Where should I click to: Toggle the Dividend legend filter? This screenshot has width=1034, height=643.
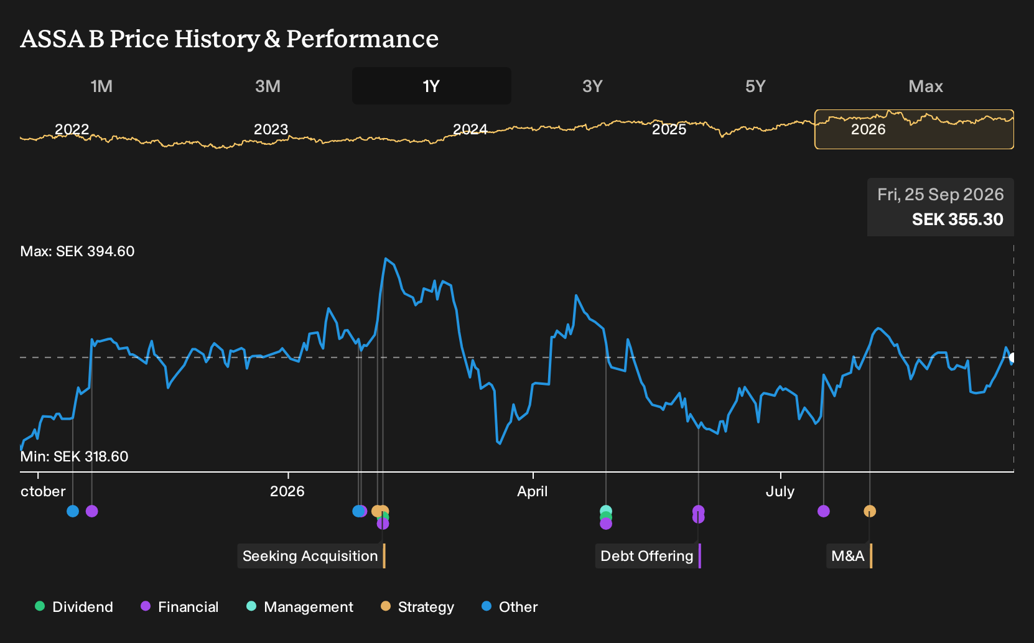click(74, 607)
